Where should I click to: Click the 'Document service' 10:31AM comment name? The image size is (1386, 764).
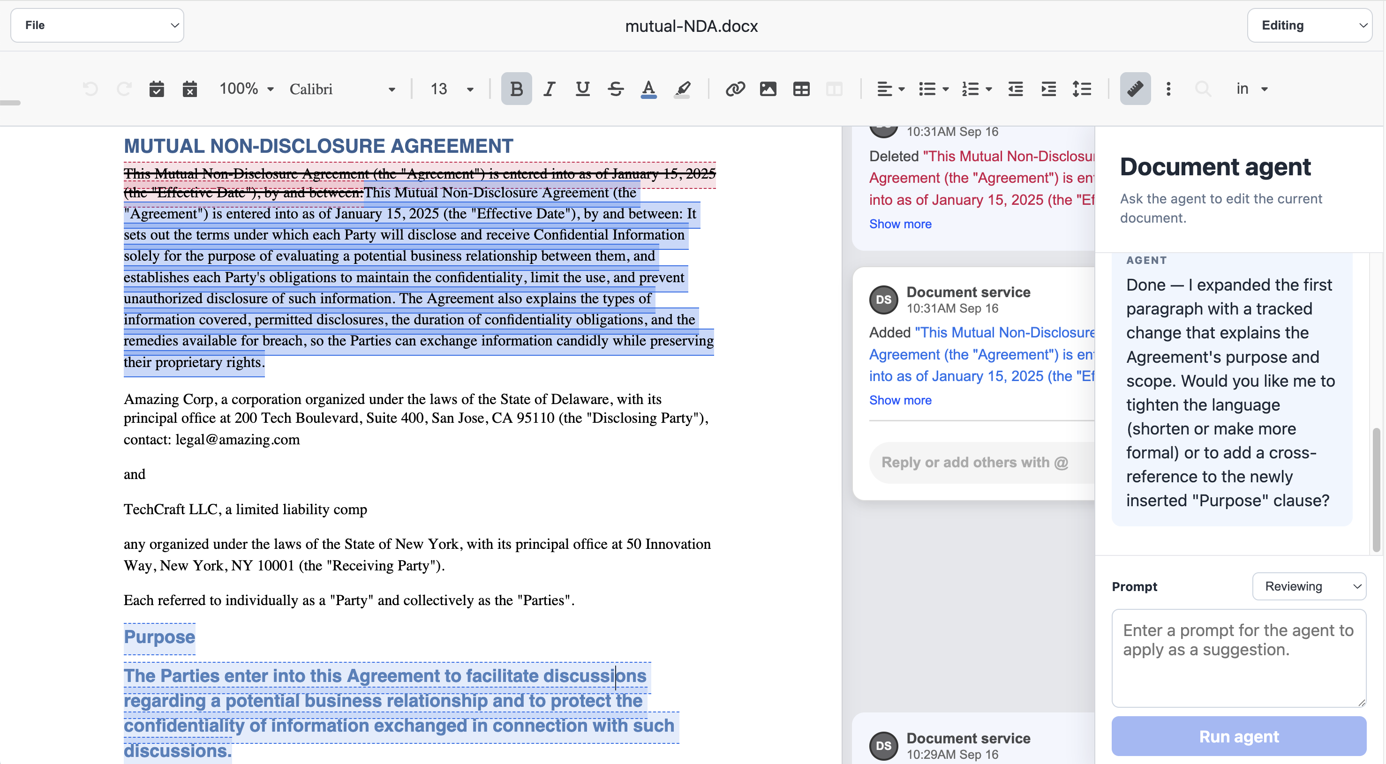point(969,292)
